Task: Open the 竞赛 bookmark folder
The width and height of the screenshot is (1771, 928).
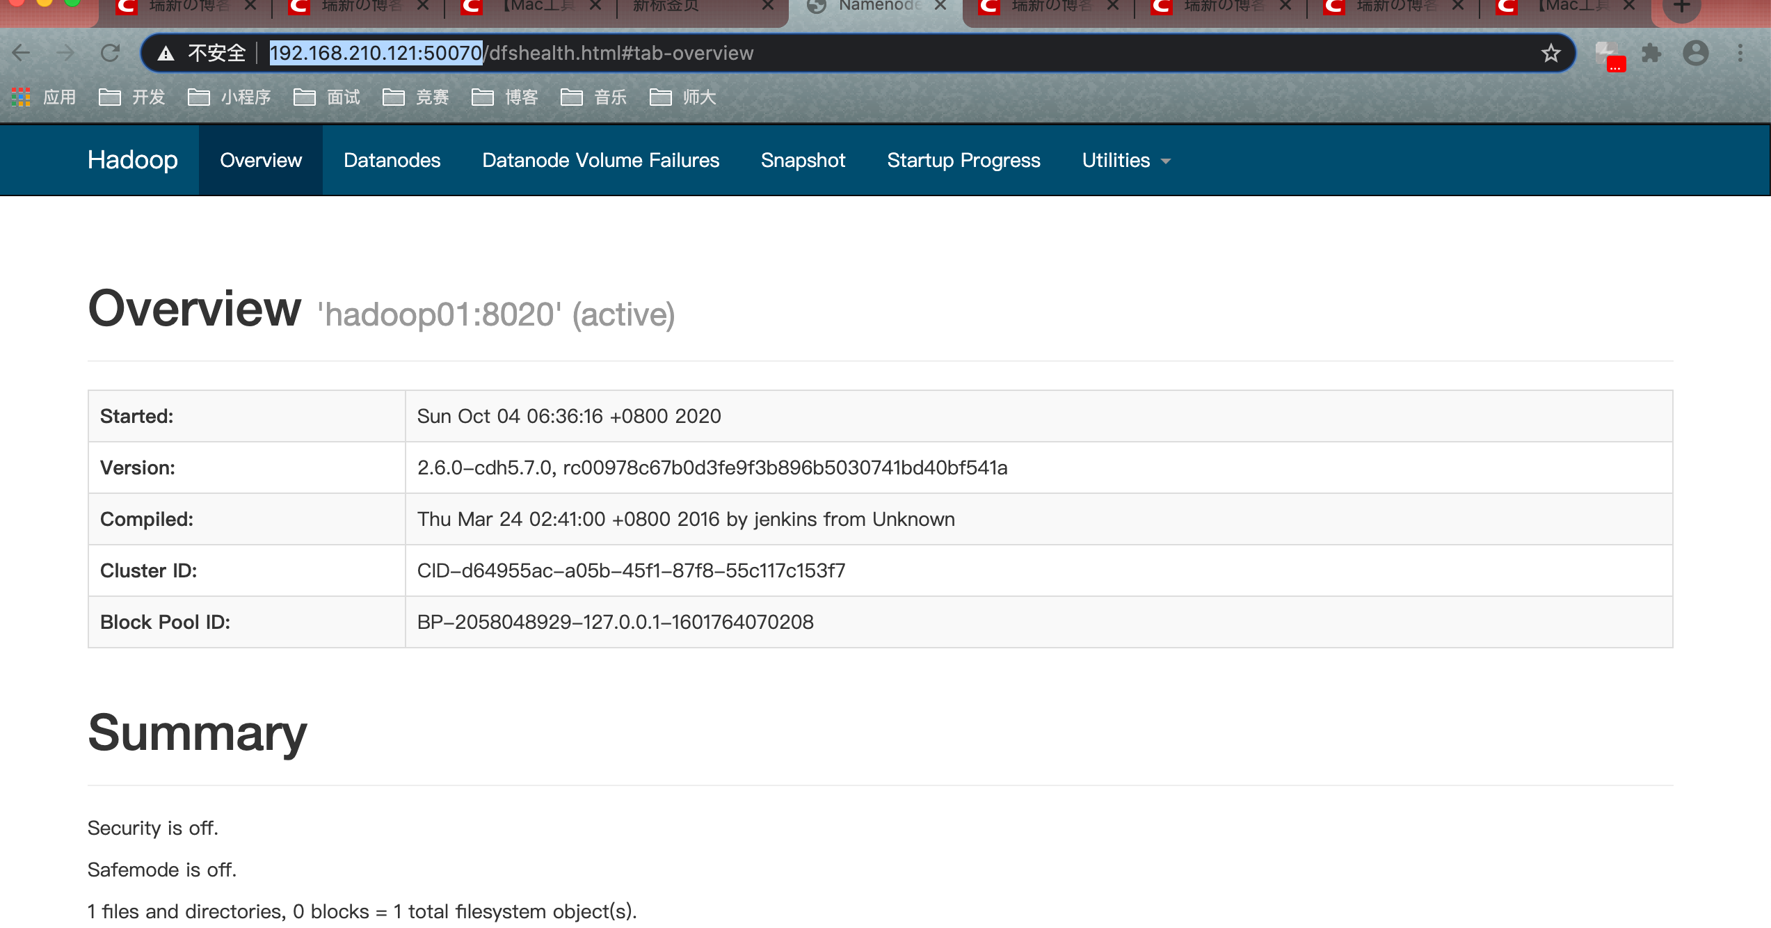Action: click(x=416, y=97)
